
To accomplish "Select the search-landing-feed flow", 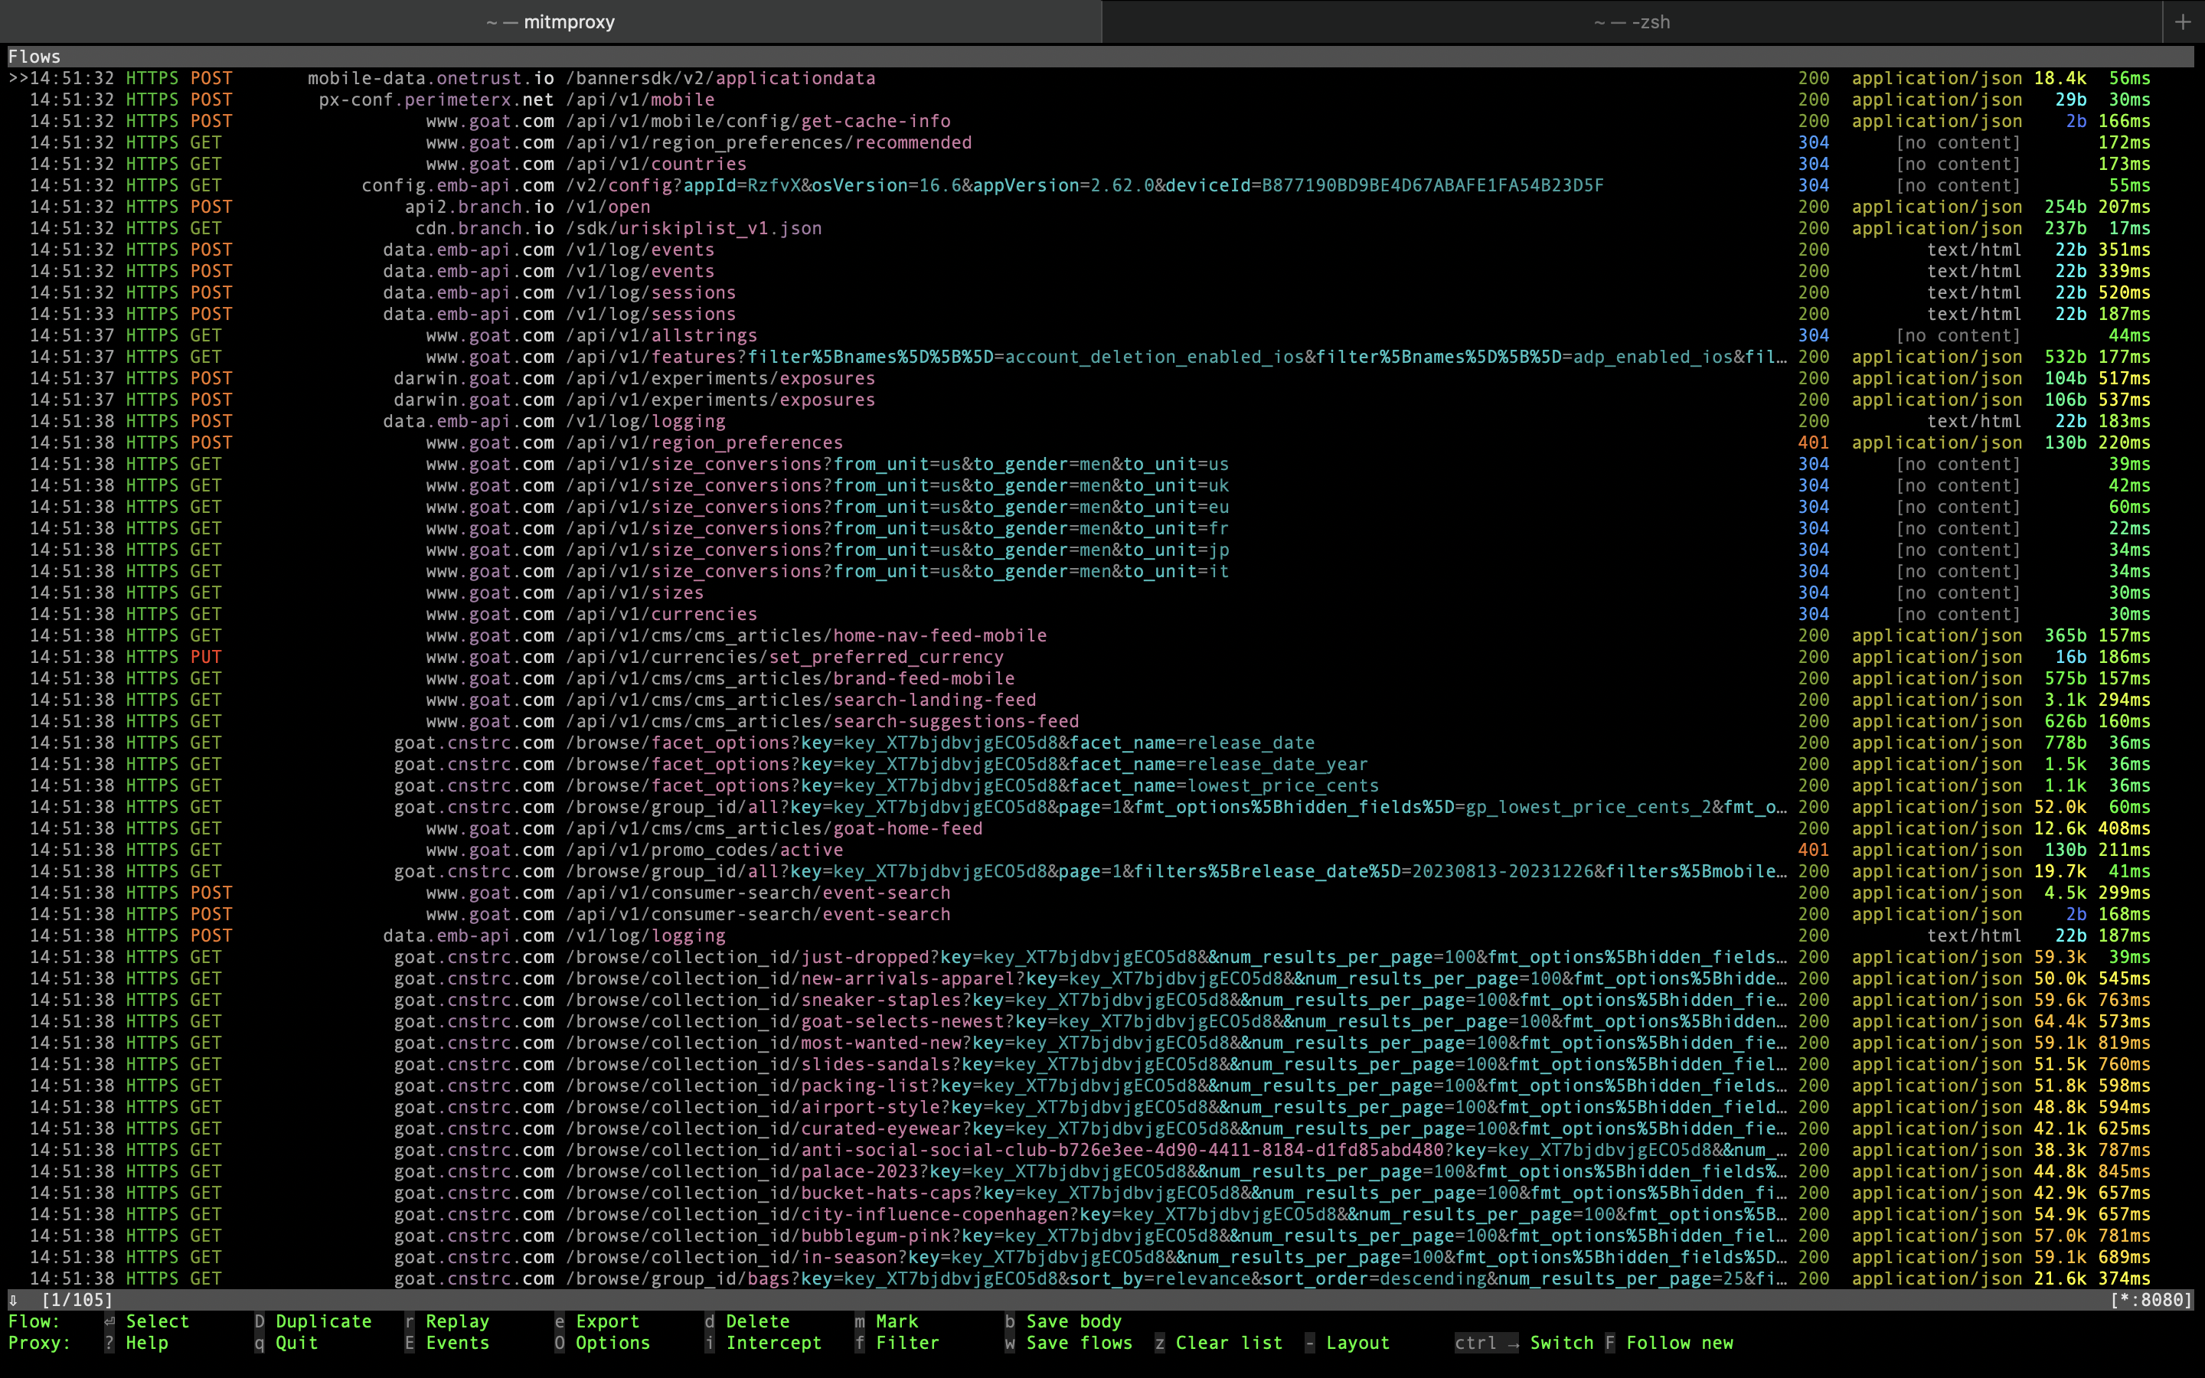I will pos(1101,699).
